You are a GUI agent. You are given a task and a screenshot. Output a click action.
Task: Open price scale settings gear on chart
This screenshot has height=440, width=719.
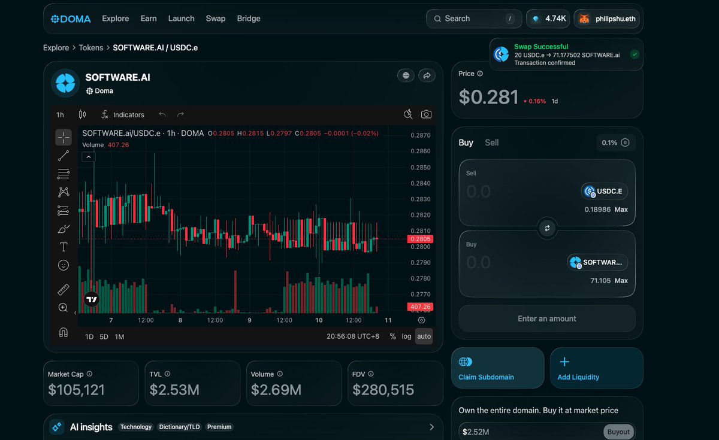[x=421, y=320]
